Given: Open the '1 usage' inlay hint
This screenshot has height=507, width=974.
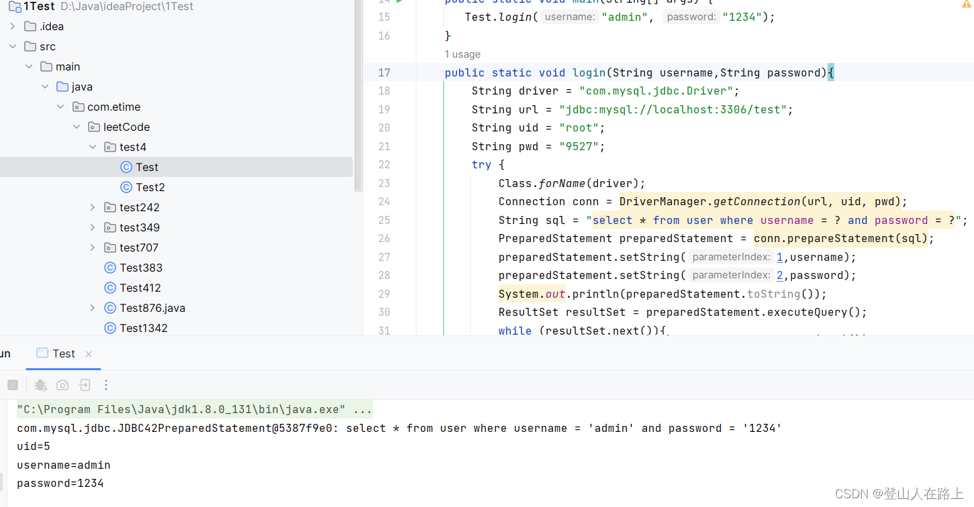Looking at the screenshot, I should point(463,54).
